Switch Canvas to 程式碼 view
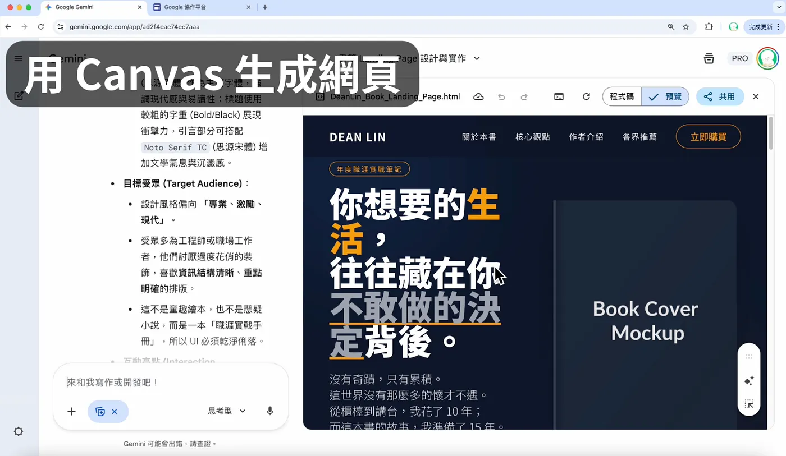 tap(622, 96)
